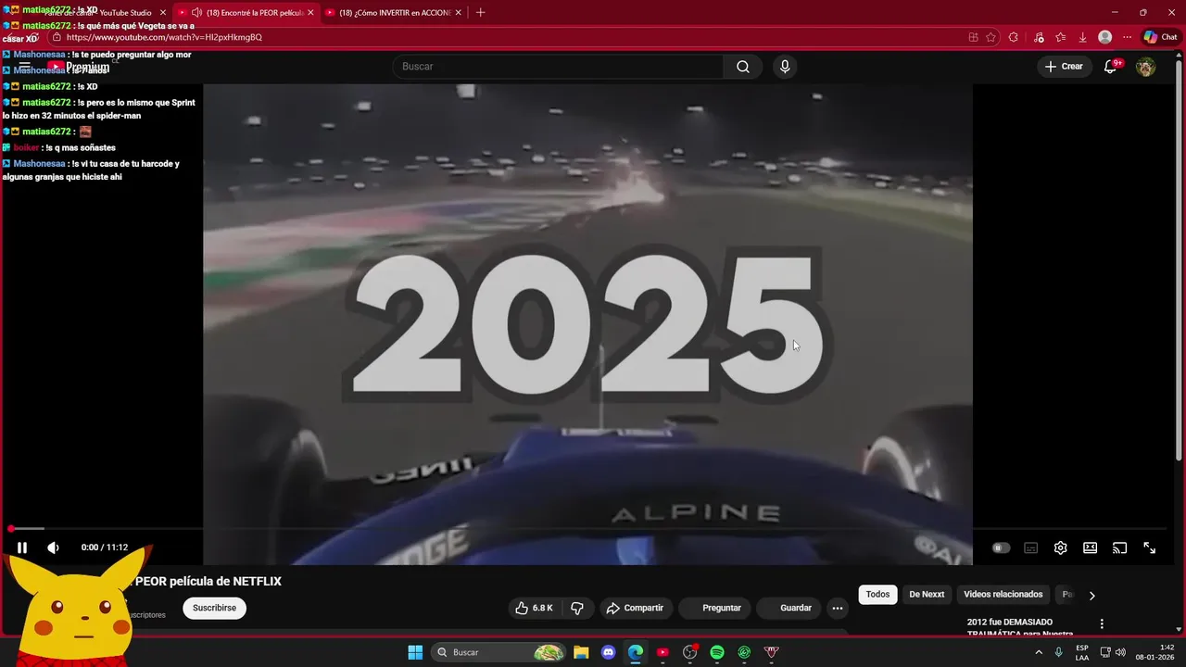Open the browser favorites list icon
The image size is (1186, 667).
pos(1061,37)
